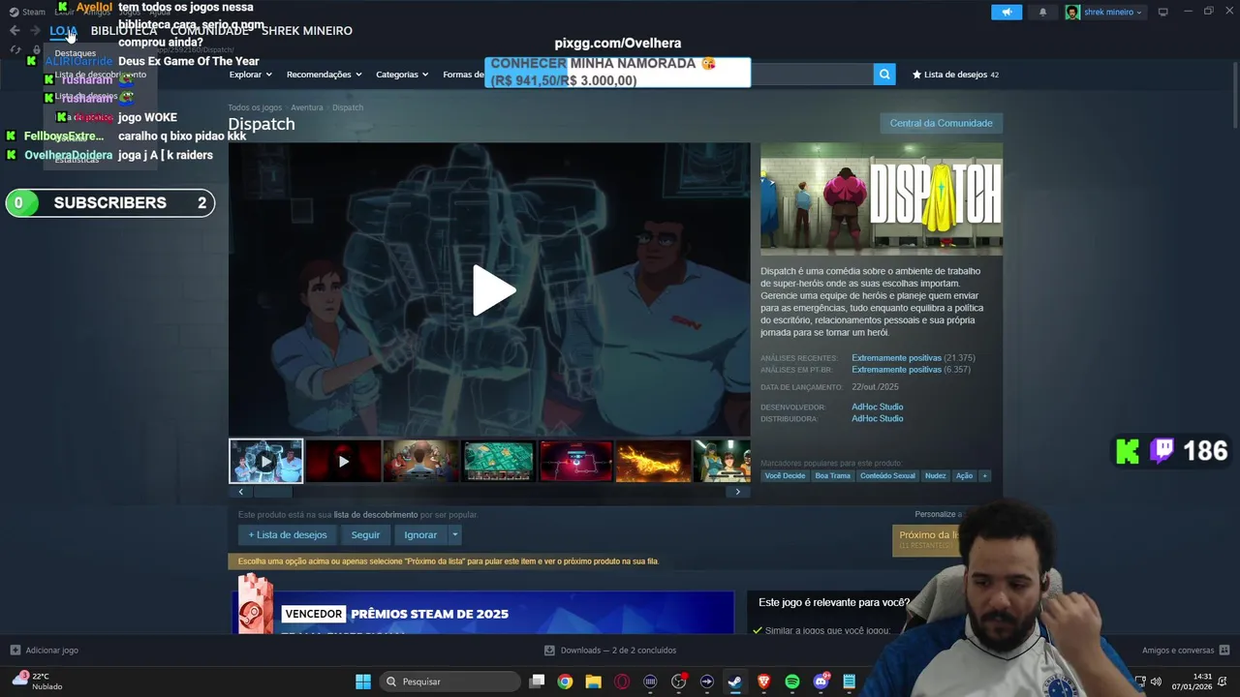The height and width of the screenshot is (697, 1240).
Task: Click the Ignorar button
Action: click(x=420, y=534)
